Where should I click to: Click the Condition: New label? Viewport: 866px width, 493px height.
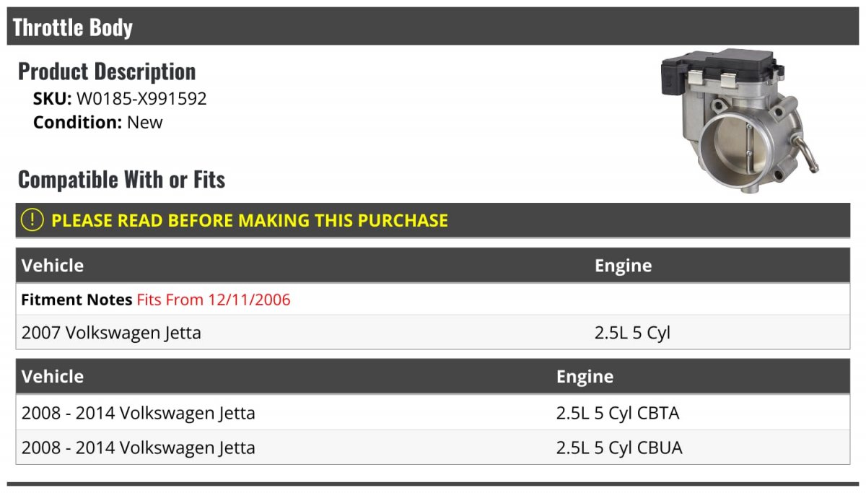pos(98,122)
